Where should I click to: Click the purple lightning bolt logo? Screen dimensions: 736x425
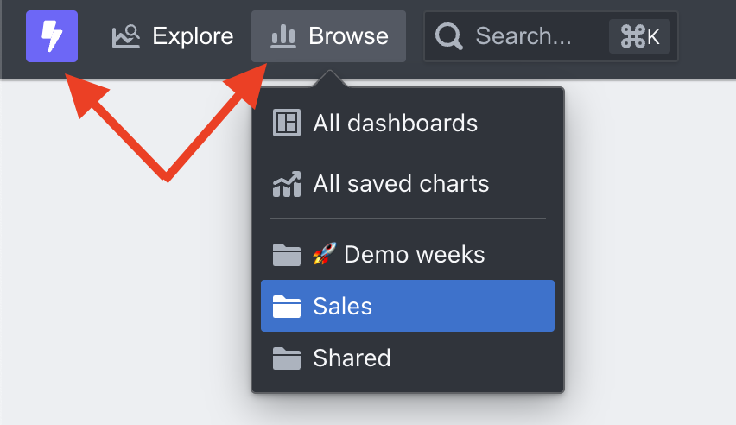point(52,36)
